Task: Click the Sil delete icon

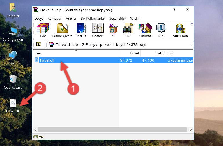Action: (113, 30)
